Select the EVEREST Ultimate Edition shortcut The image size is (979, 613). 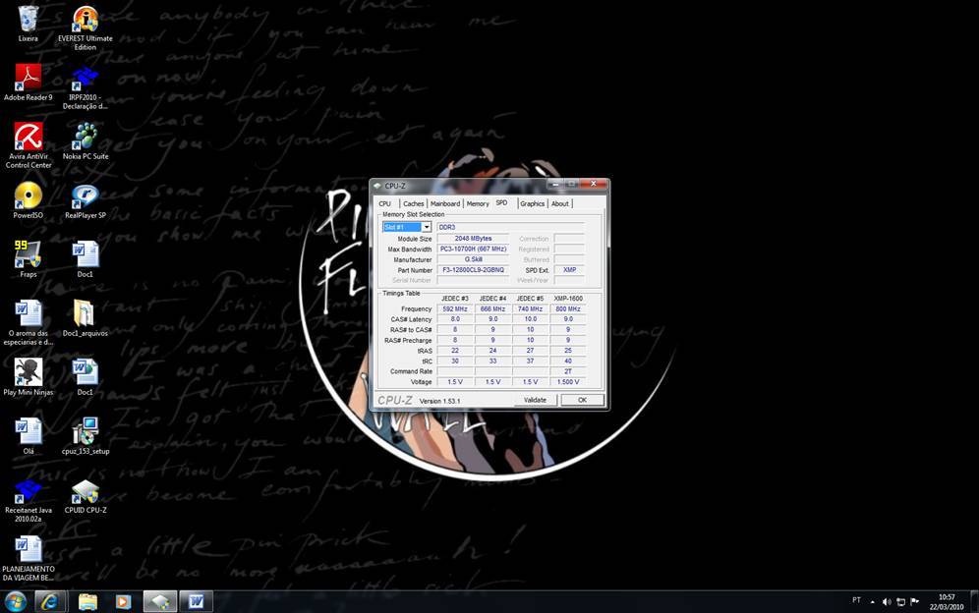(86, 28)
